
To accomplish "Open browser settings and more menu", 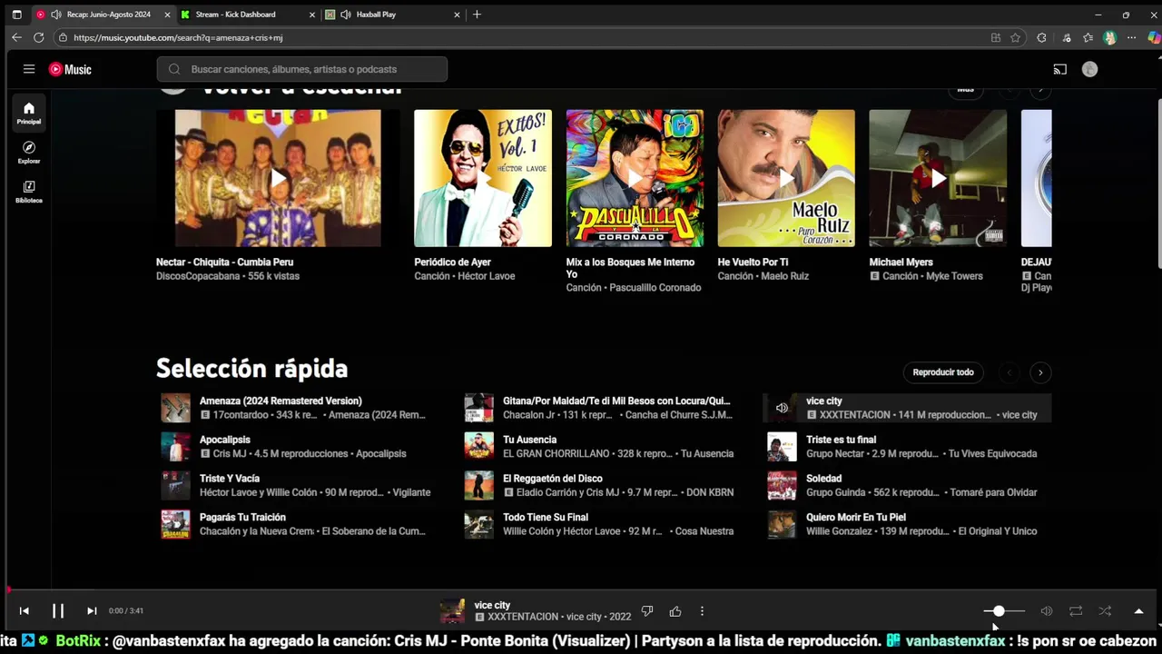I will 1131,37.
